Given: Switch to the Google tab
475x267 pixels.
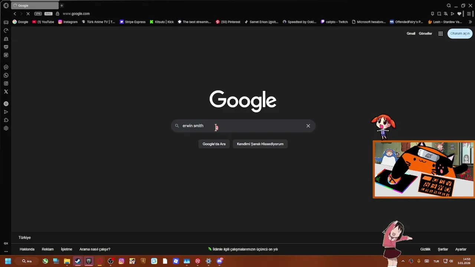Looking at the screenshot, I should click(35, 6).
